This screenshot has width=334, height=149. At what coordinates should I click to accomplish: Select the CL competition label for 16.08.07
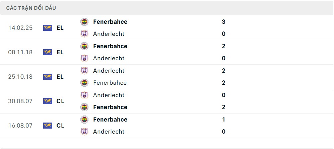(x=60, y=126)
